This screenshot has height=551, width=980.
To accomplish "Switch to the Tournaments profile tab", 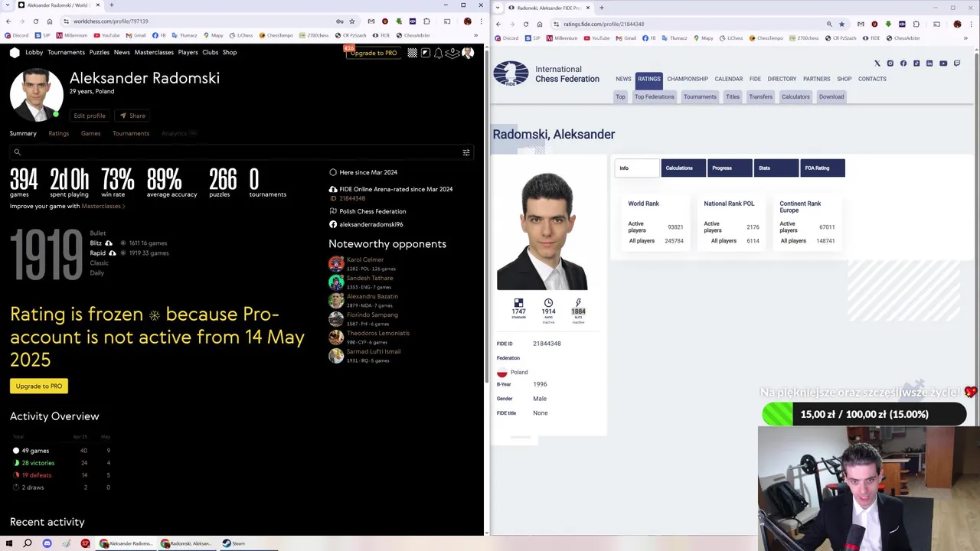I will pos(131,133).
